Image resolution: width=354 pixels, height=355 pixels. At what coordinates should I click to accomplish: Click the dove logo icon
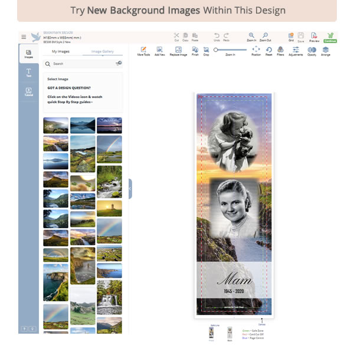(36, 37)
